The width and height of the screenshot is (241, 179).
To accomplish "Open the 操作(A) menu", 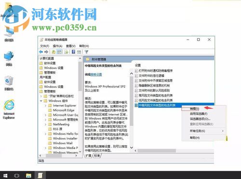I will click(57, 46).
